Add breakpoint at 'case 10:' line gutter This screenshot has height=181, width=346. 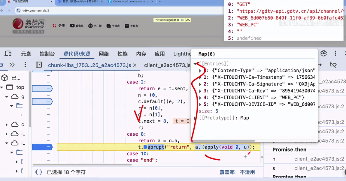coord(48,154)
